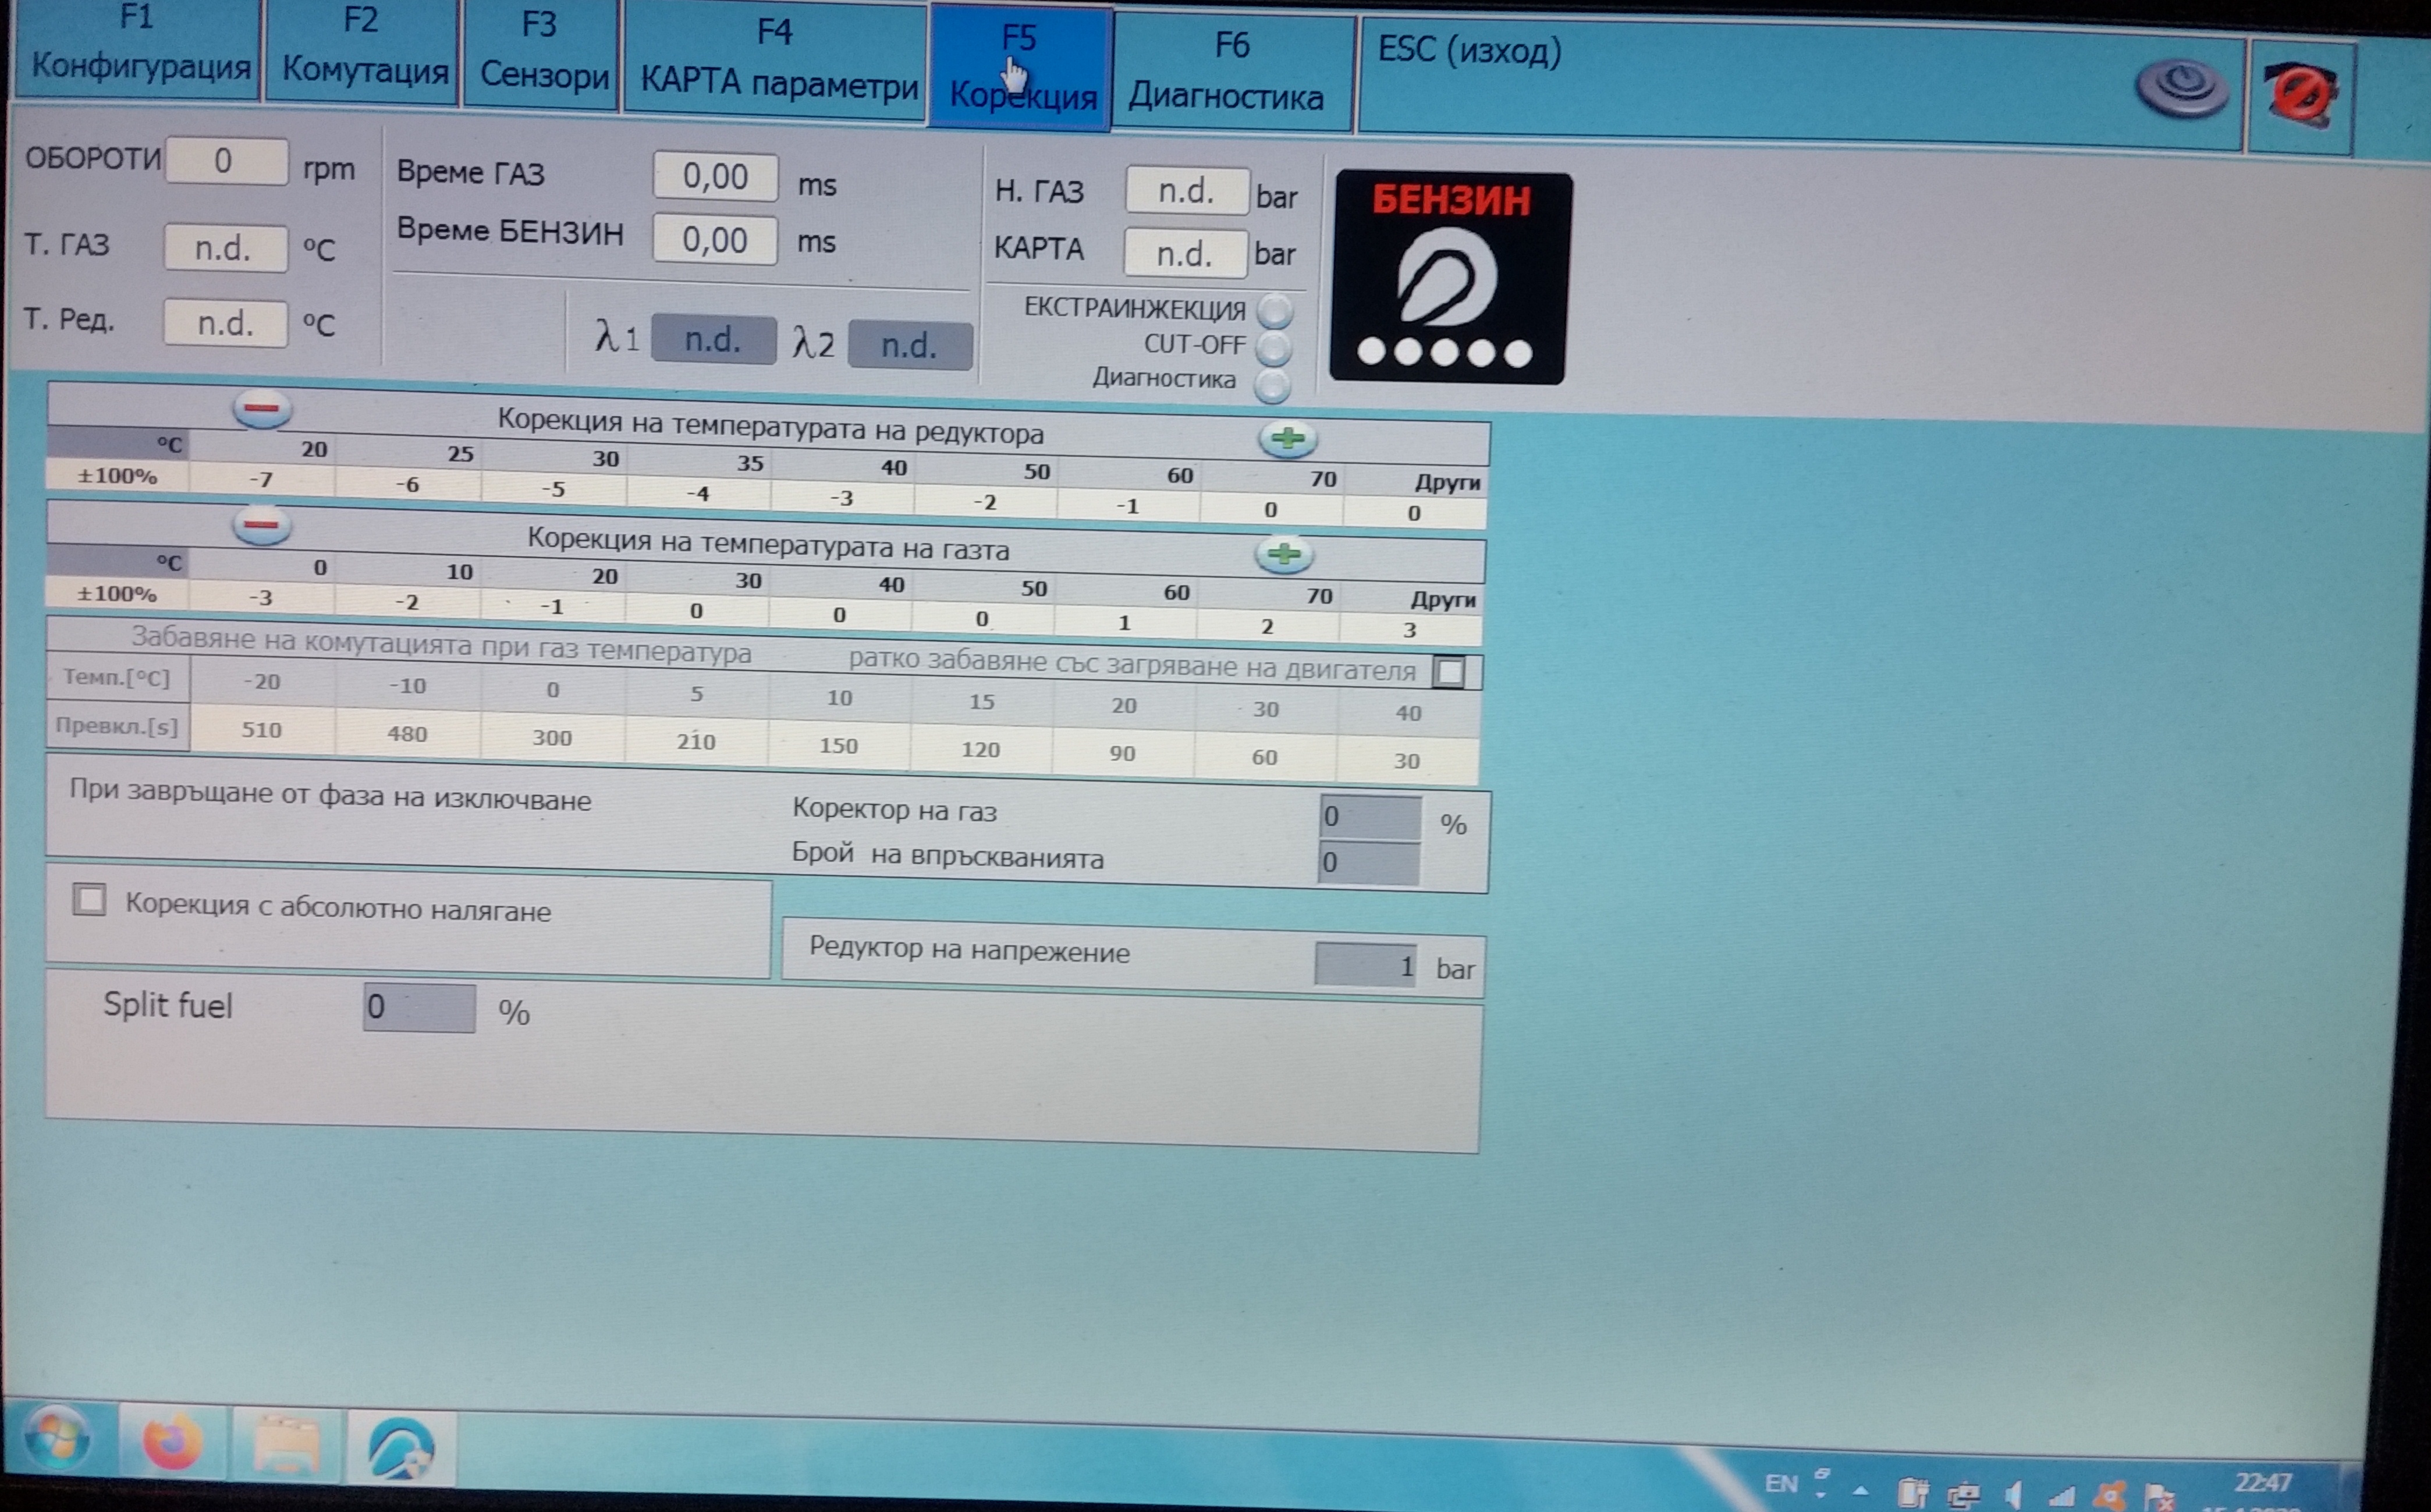Click the ЕКСТРАИНЖЕКЦИЯ indicator circle

(x=1275, y=311)
